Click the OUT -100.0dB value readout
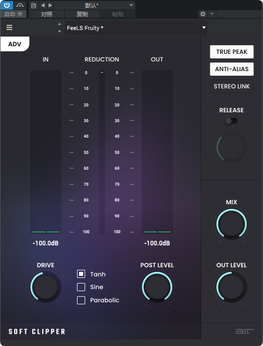263x346 pixels. coord(157,243)
